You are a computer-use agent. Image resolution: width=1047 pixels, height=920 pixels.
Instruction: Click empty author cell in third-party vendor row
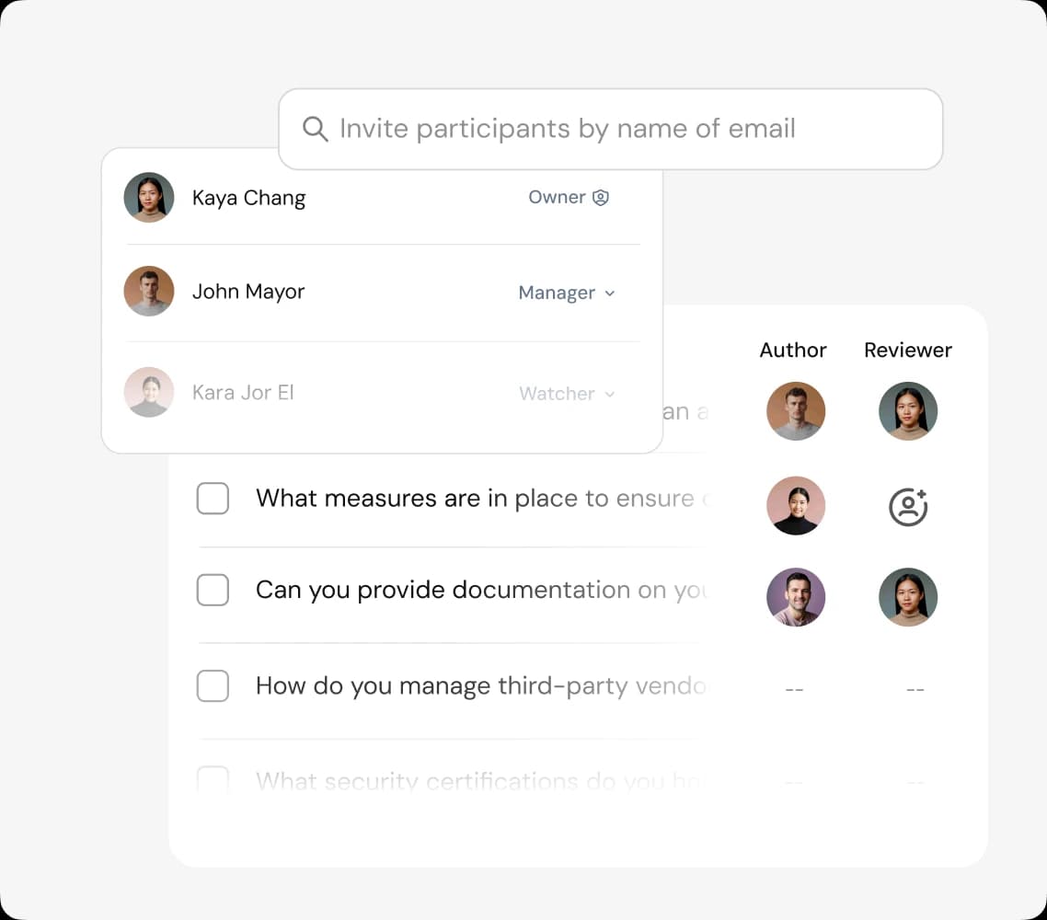tap(795, 689)
